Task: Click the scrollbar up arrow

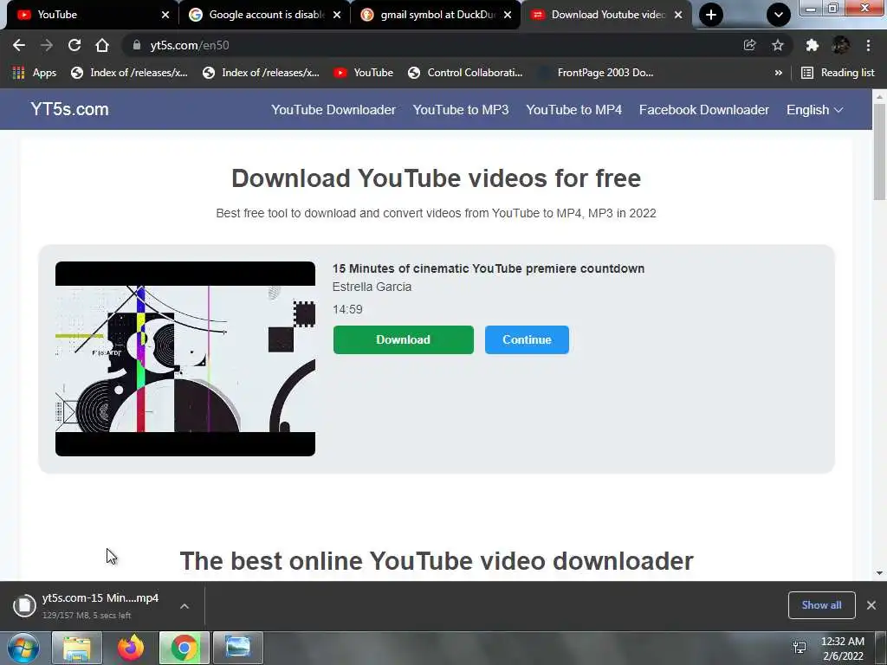Action: point(879,96)
